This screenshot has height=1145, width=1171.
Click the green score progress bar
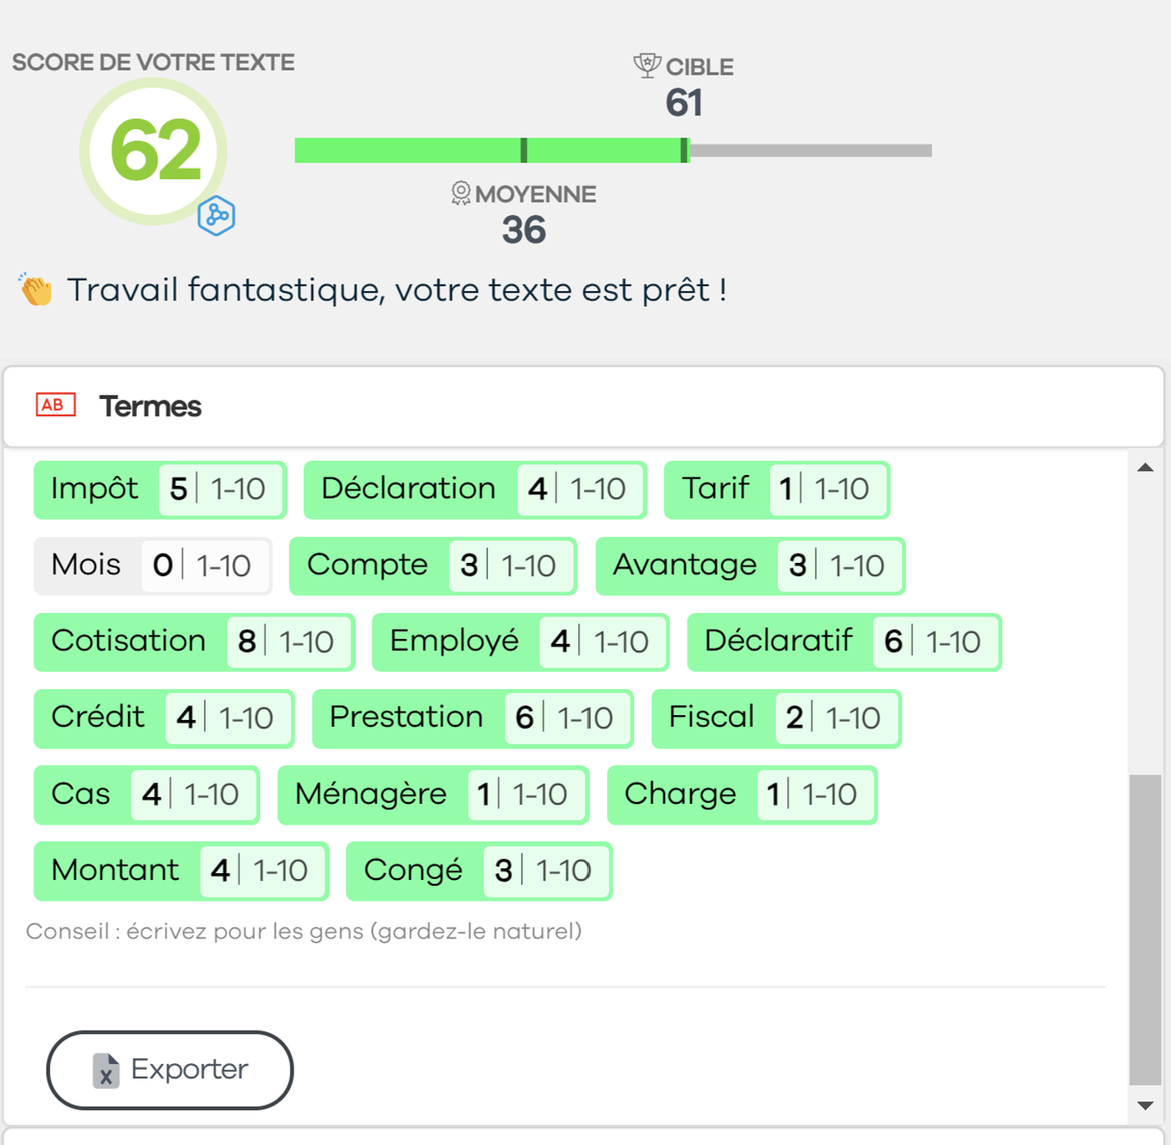(492, 151)
